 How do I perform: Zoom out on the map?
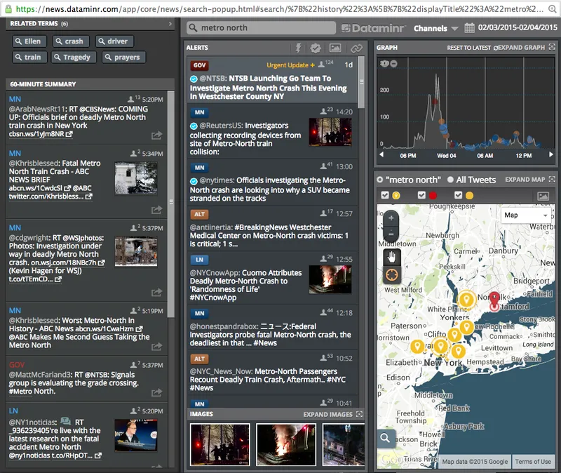click(x=391, y=234)
